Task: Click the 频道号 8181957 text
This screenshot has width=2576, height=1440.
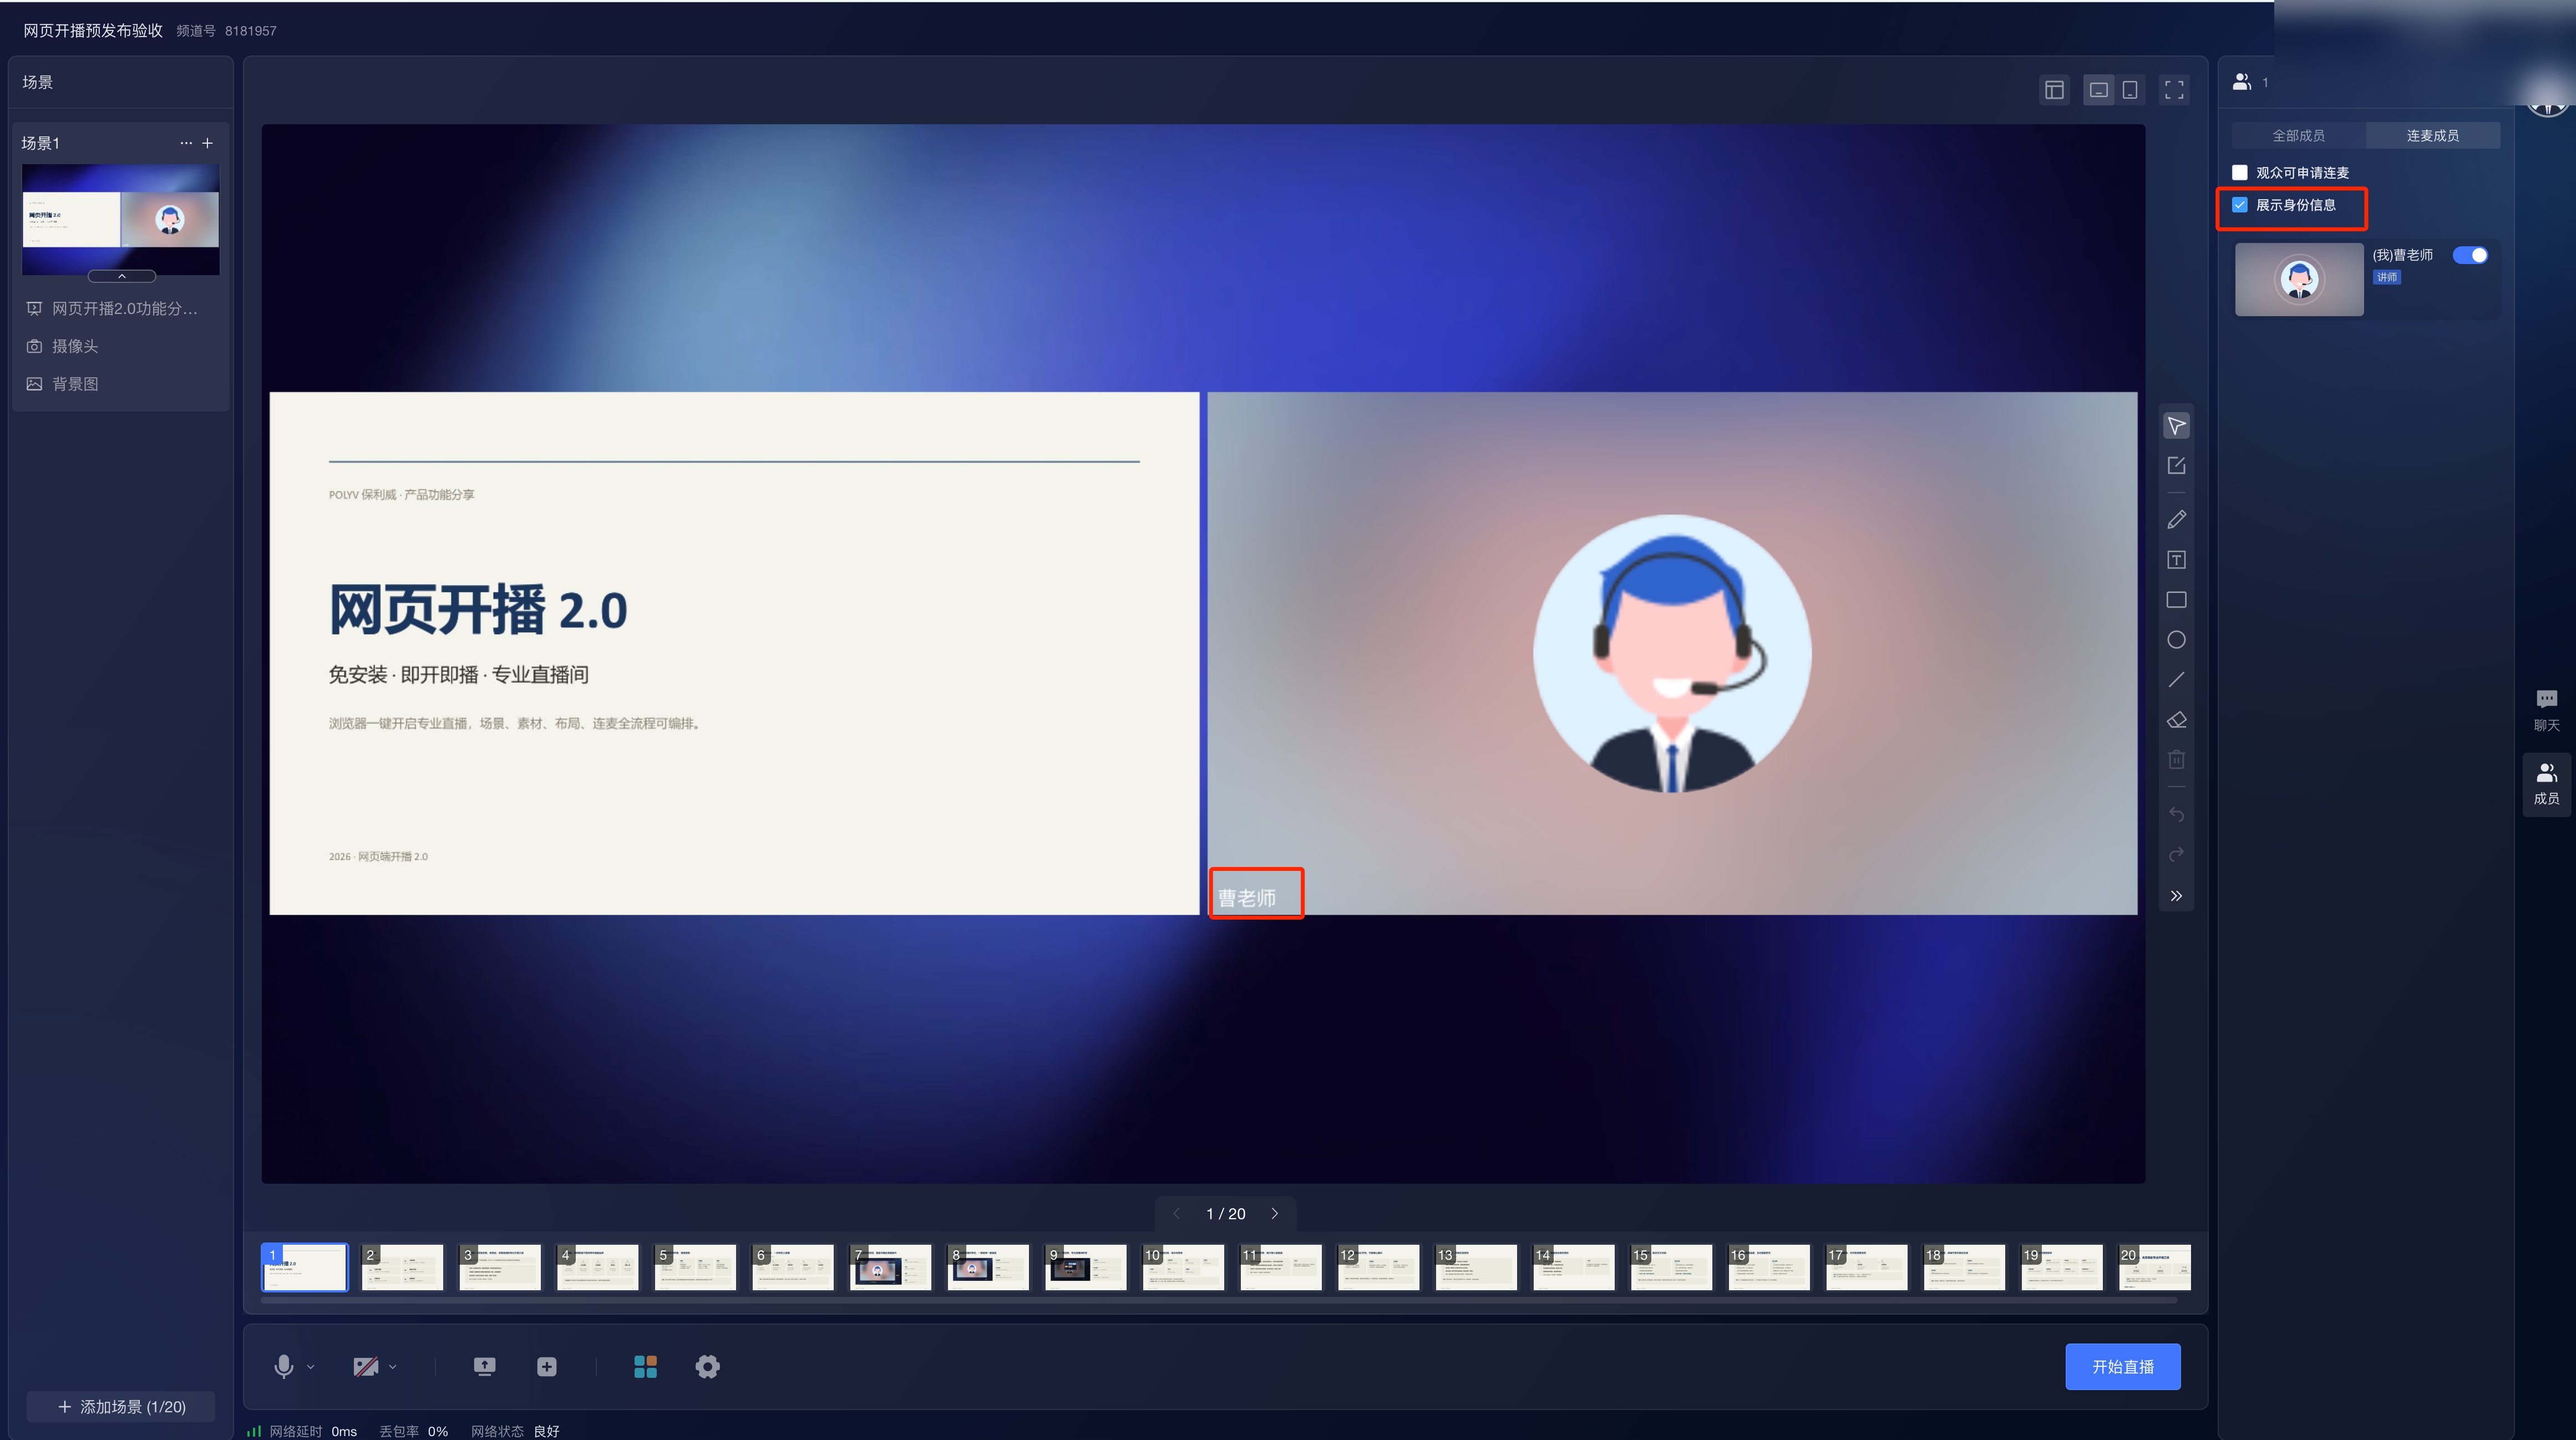Action: tap(226, 31)
